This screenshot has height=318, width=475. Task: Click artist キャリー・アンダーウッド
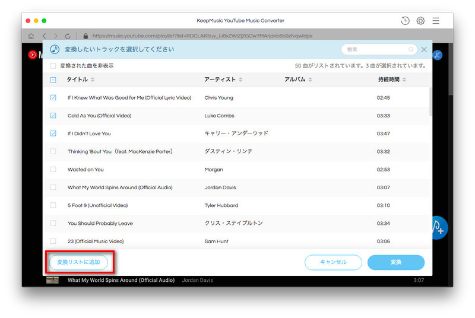[x=236, y=133]
